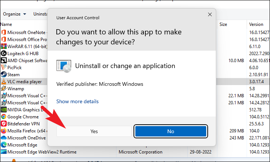Close the User Account Control dialog
This screenshot has height=162, width=270.
(x=210, y=14)
